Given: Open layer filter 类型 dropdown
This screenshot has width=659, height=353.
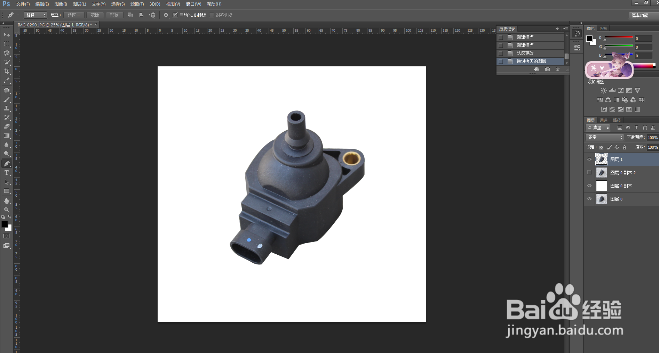Looking at the screenshot, I should (x=598, y=128).
